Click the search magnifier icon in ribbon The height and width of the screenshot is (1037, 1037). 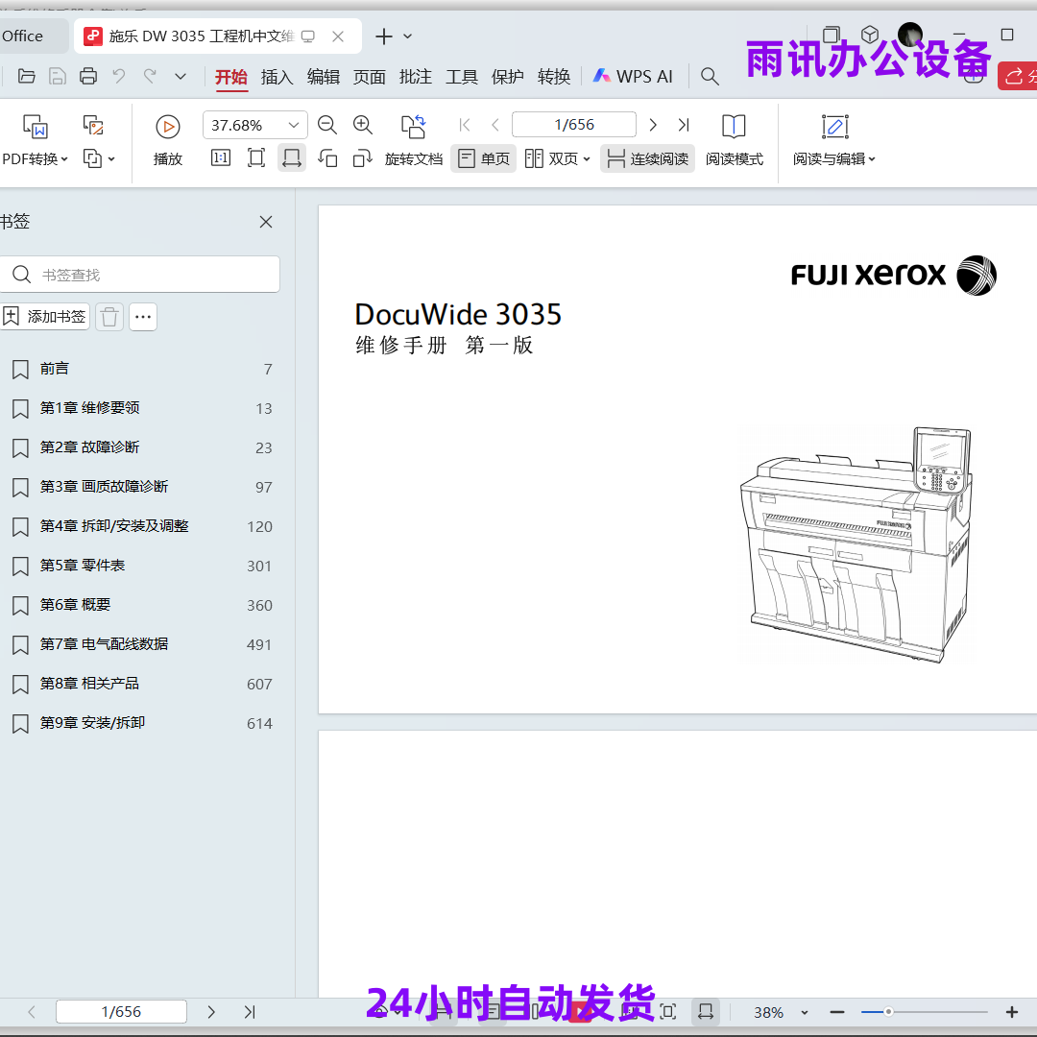[710, 77]
